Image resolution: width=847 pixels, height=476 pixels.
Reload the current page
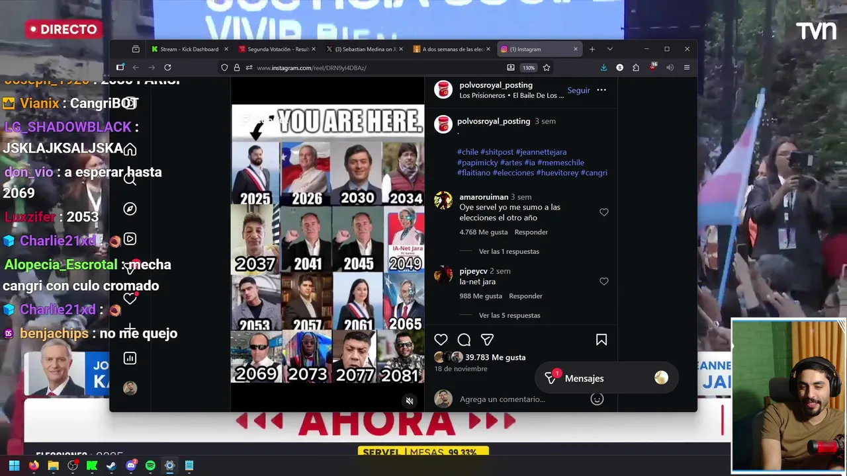click(167, 67)
